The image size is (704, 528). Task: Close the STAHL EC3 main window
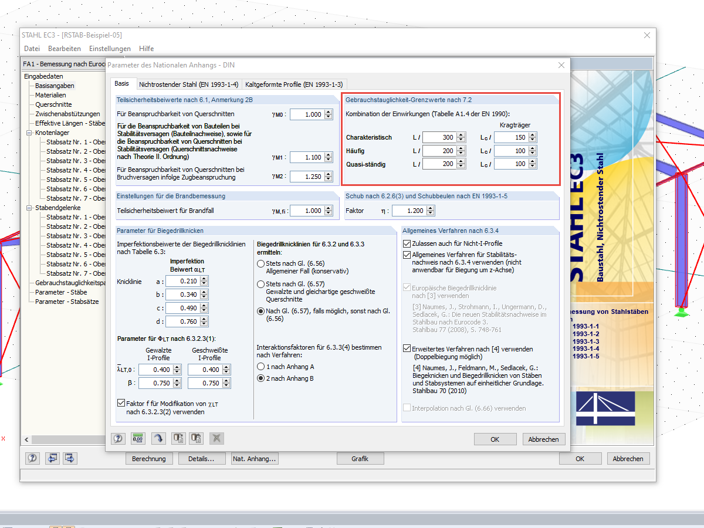click(647, 35)
